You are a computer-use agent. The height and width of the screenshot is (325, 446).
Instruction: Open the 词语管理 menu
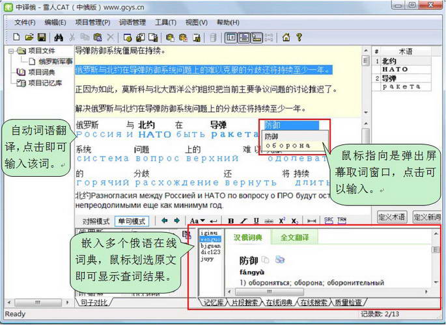(133, 22)
